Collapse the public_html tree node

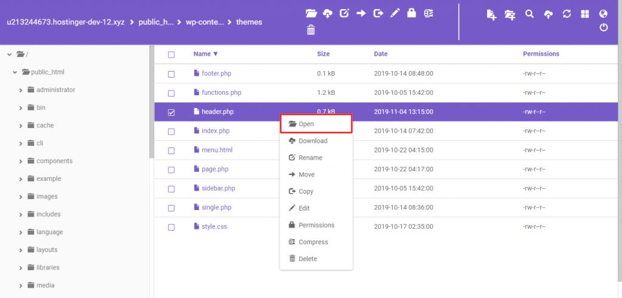15,72
